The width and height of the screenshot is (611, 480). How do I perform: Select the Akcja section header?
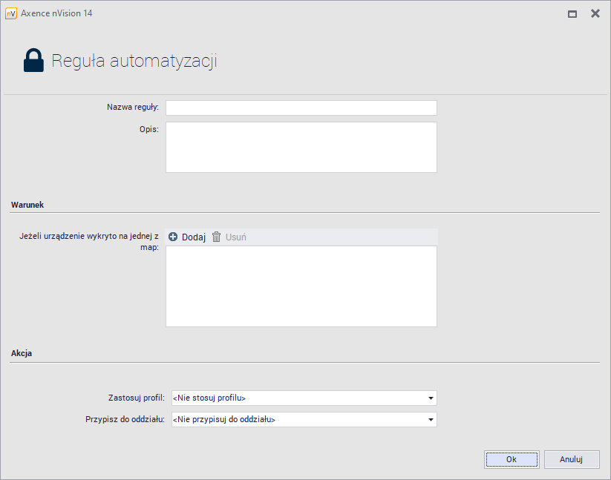tap(22, 354)
